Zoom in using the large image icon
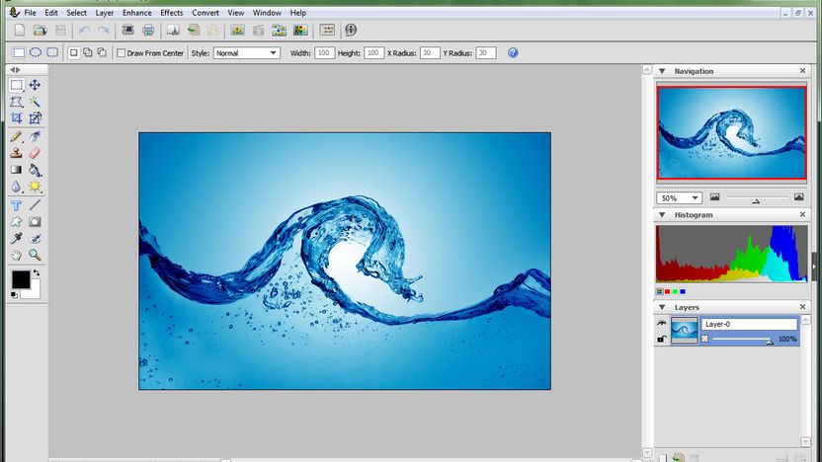822x462 pixels. (x=798, y=197)
